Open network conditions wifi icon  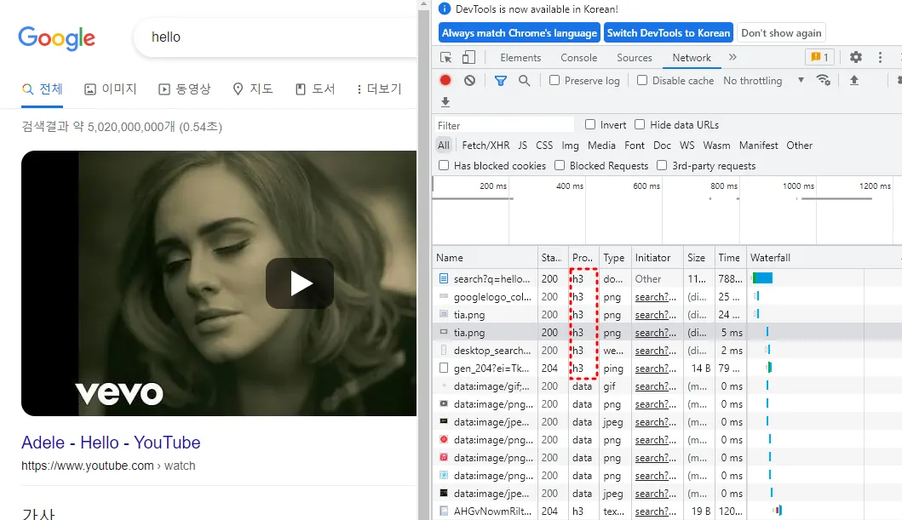[x=824, y=81]
